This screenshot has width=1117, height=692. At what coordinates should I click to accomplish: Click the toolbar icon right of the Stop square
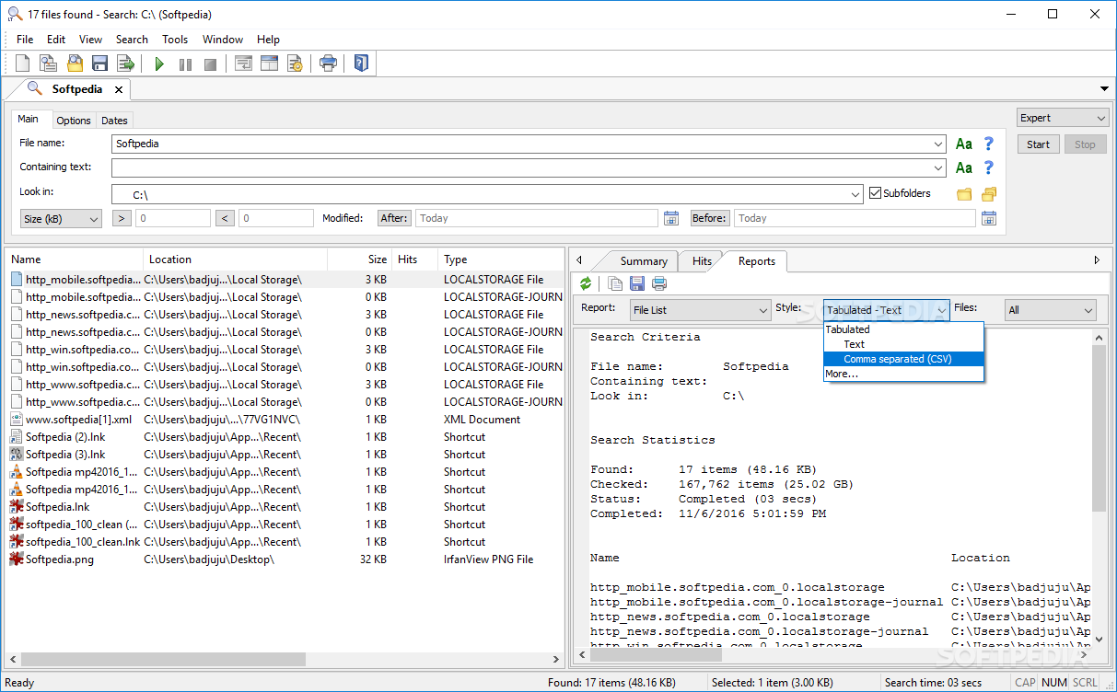[x=243, y=63]
